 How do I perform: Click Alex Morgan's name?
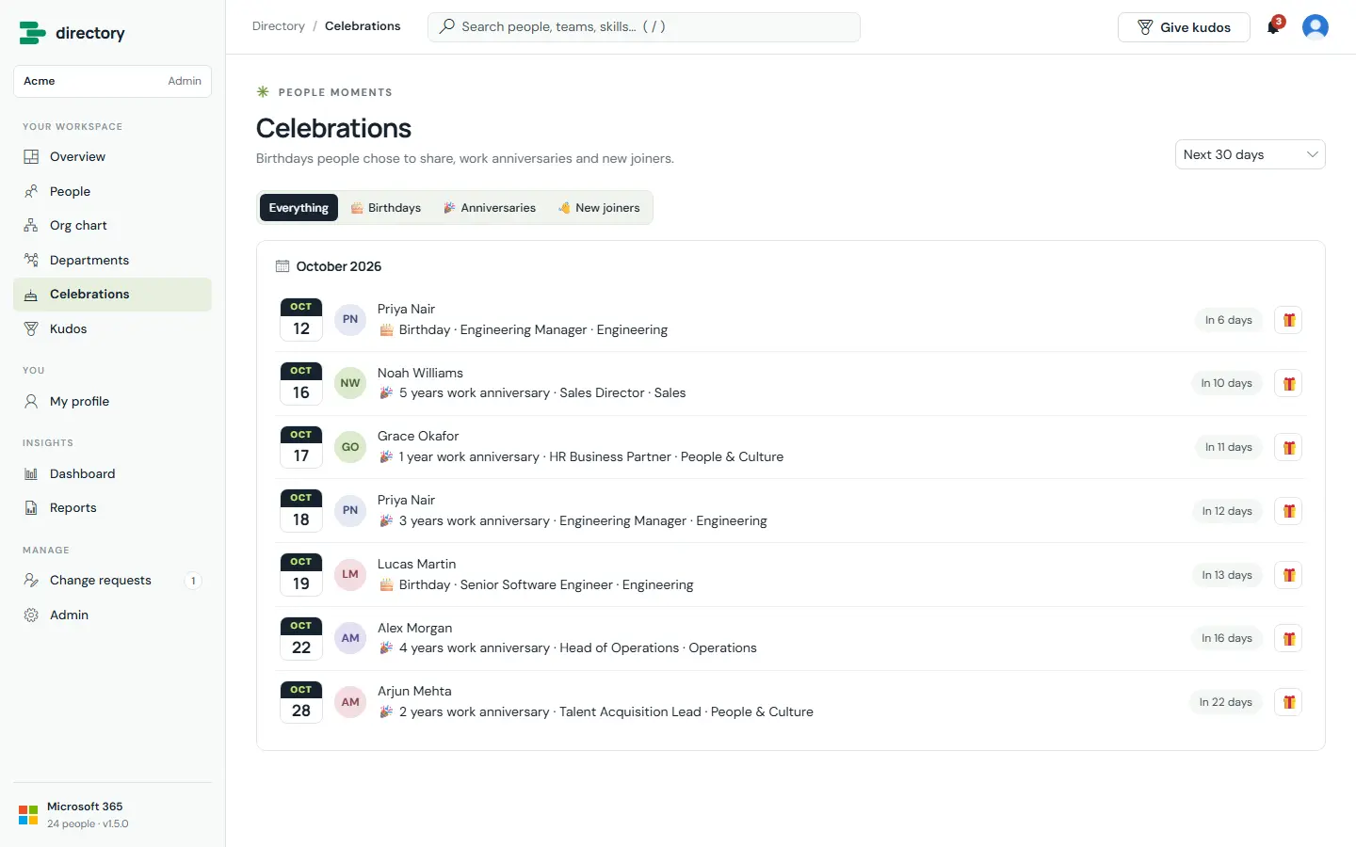click(x=414, y=628)
